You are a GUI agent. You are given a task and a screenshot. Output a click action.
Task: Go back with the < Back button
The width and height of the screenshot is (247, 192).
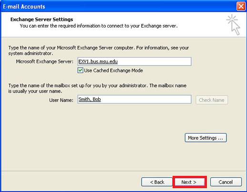click(157, 182)
